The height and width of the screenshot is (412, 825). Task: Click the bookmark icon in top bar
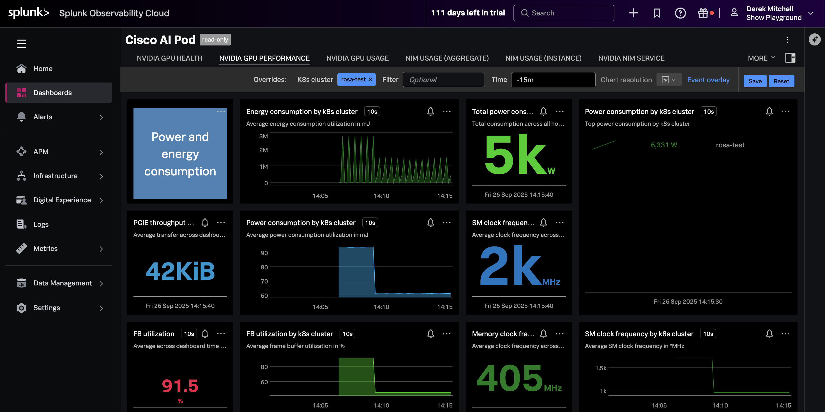coord(656,13)
